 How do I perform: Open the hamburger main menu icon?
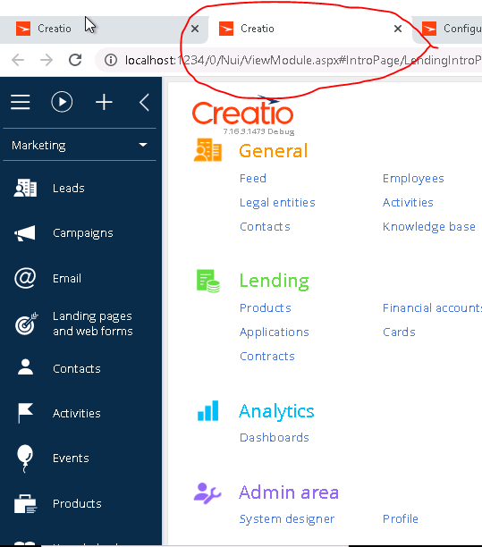pos(21,102)
